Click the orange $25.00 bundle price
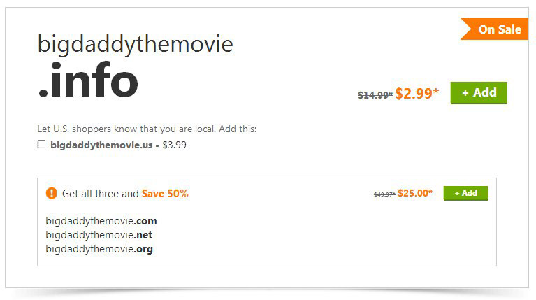The width and height of the screenshot is (536, 300). tap(413, 193)
